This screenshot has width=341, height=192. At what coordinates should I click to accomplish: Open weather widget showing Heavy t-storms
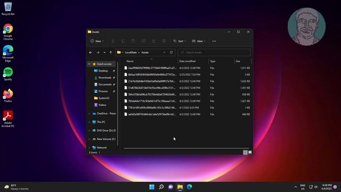click(17, 187)
